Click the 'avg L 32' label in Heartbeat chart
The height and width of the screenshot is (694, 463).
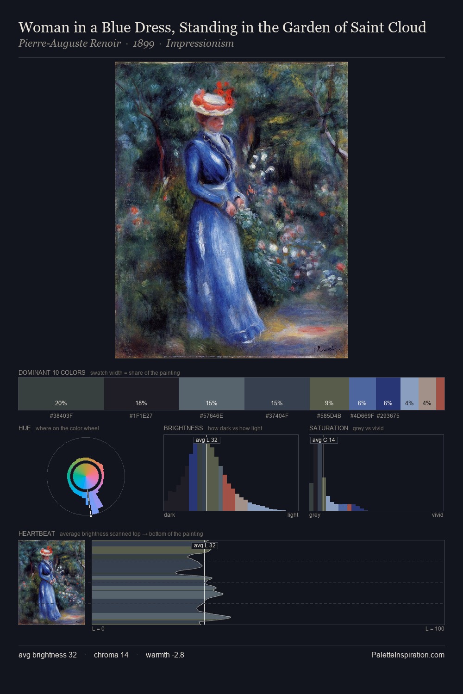[x=205, y=545]
